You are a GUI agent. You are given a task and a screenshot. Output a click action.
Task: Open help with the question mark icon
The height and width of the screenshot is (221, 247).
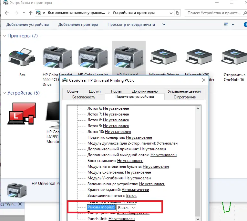pyautogui.click(x=245, y=25)
